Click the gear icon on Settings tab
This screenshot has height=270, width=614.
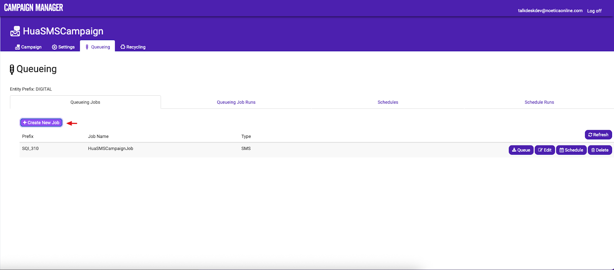[54, 47]
